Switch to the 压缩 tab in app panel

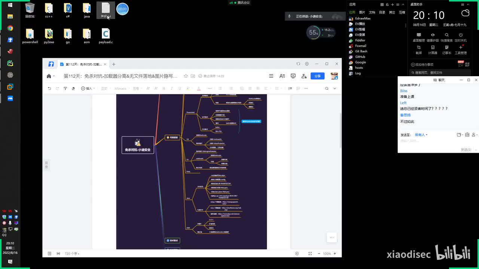pyautogui.click(x=402, y=12)
